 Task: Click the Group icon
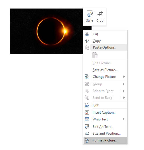click(x=87, y=84)
